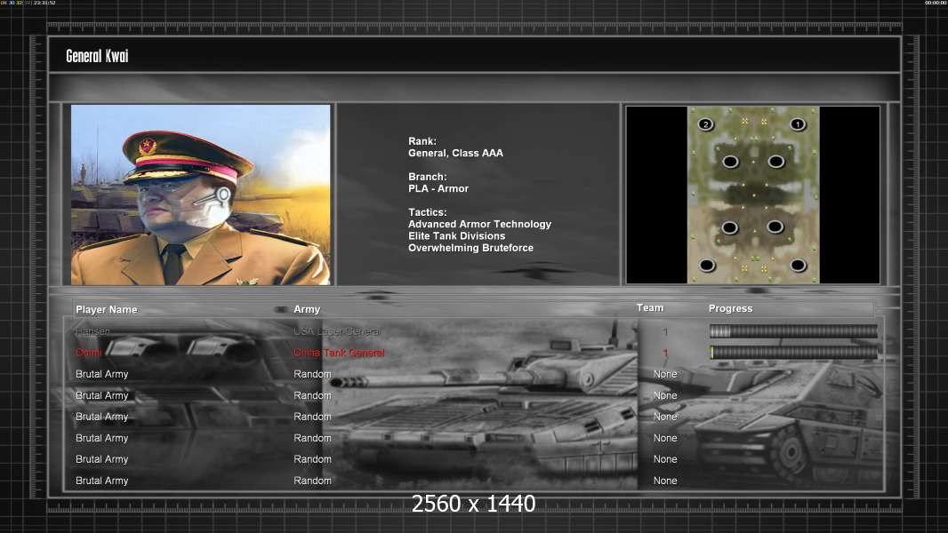Image resolution: width=948 pixels, height=533 pixels.
Task: Click the Team column header
Action: coord(650,308)
